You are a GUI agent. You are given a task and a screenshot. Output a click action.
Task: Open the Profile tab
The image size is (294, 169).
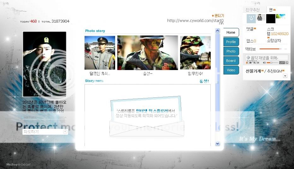click(x=231, y=42)
